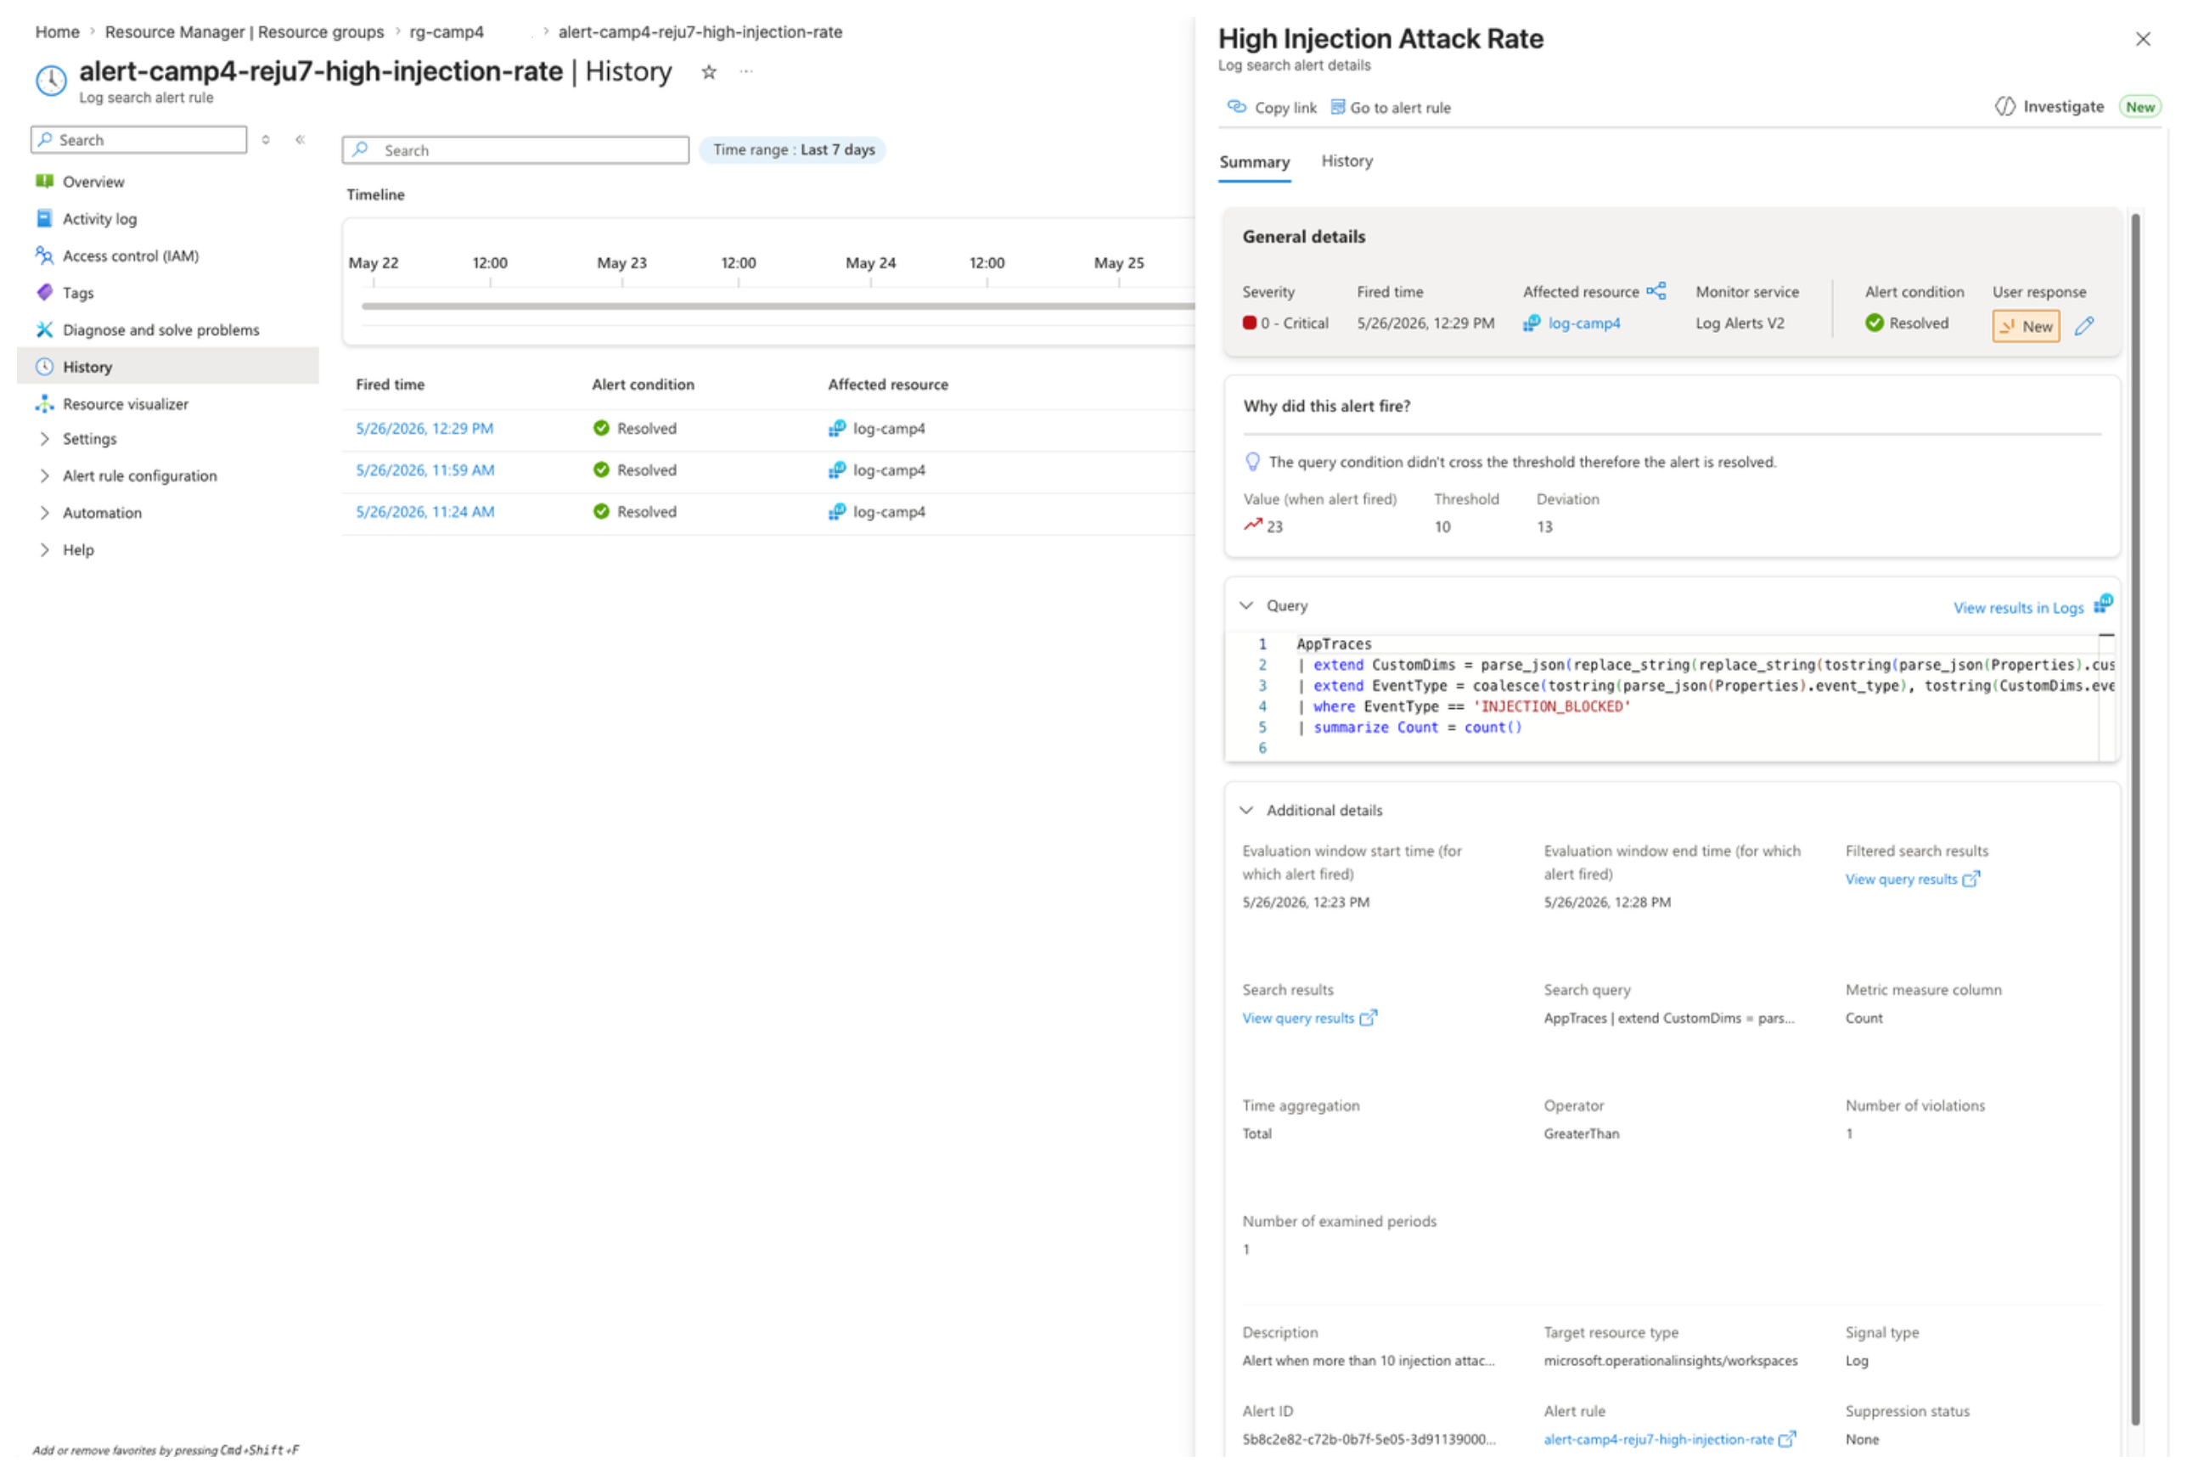
Task: Click the Copy link icon
Action: click(x=1237, y=107)
